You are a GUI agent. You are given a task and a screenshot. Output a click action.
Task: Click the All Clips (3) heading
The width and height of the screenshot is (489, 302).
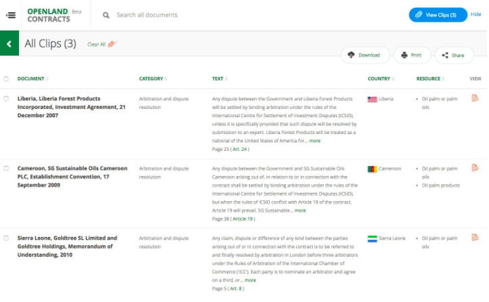tap(50, 43)
